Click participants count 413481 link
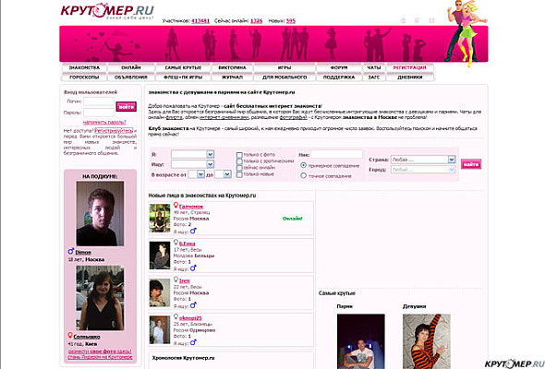 point(200,21)
